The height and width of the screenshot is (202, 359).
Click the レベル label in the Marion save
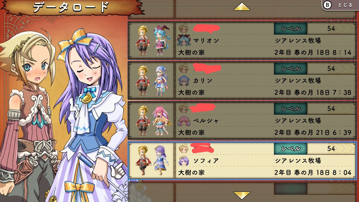(x=291, y=29)
